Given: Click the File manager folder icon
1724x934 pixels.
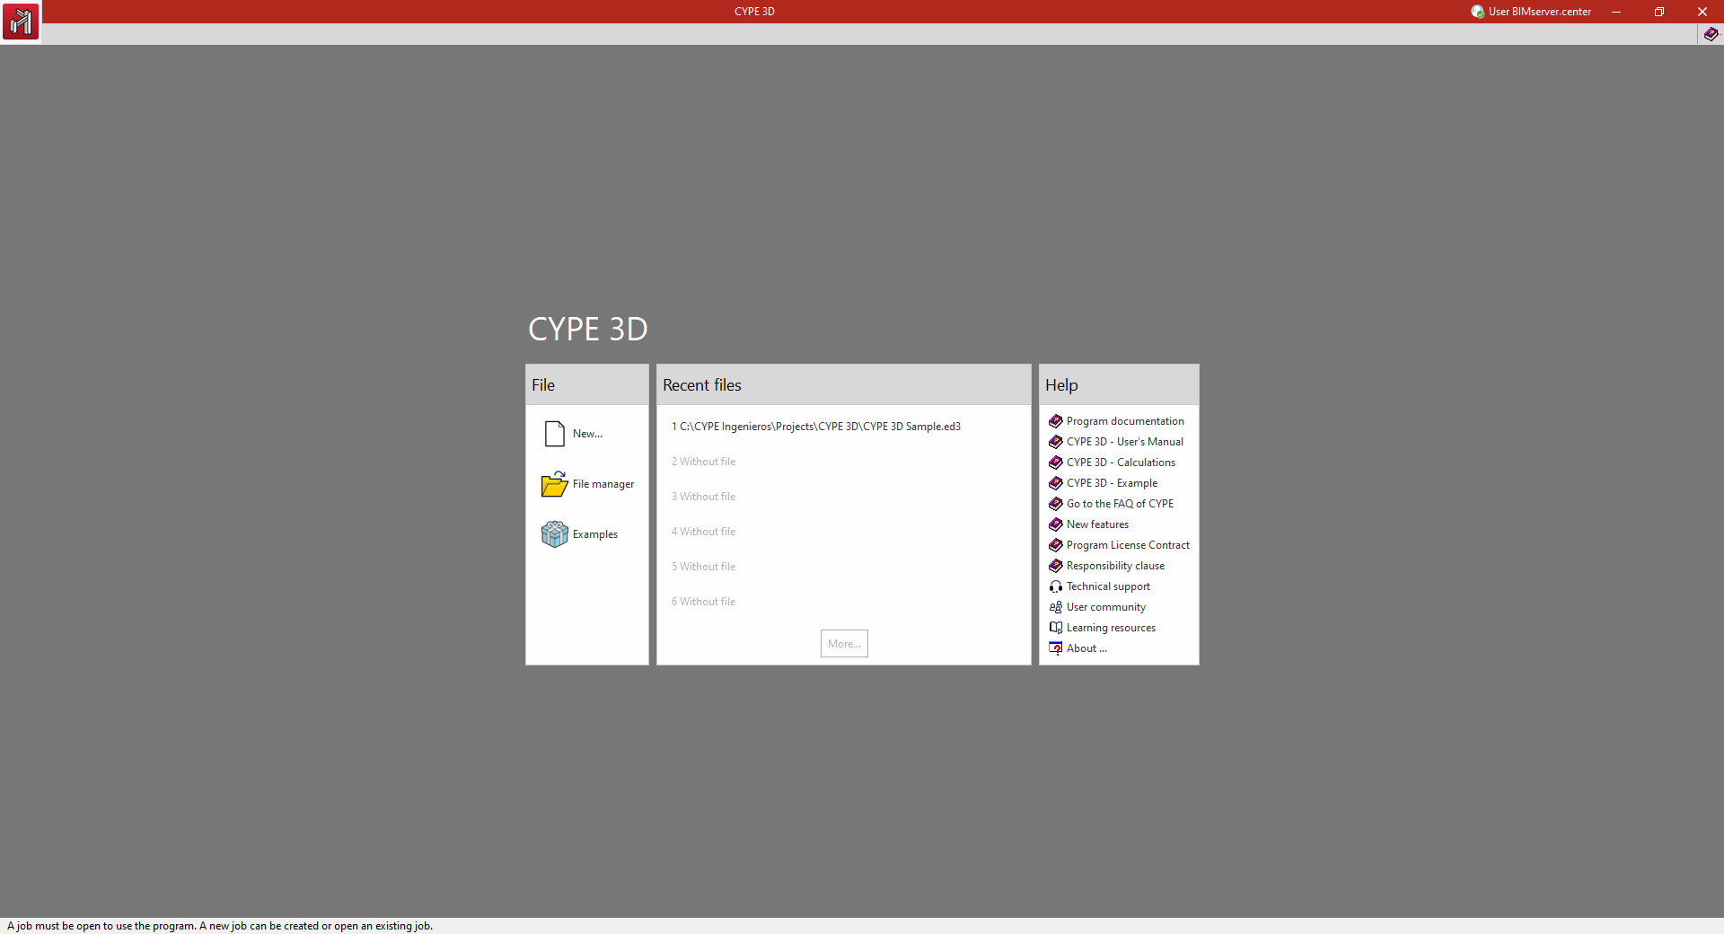Looking at the screenshot, I should pos(555,484).
